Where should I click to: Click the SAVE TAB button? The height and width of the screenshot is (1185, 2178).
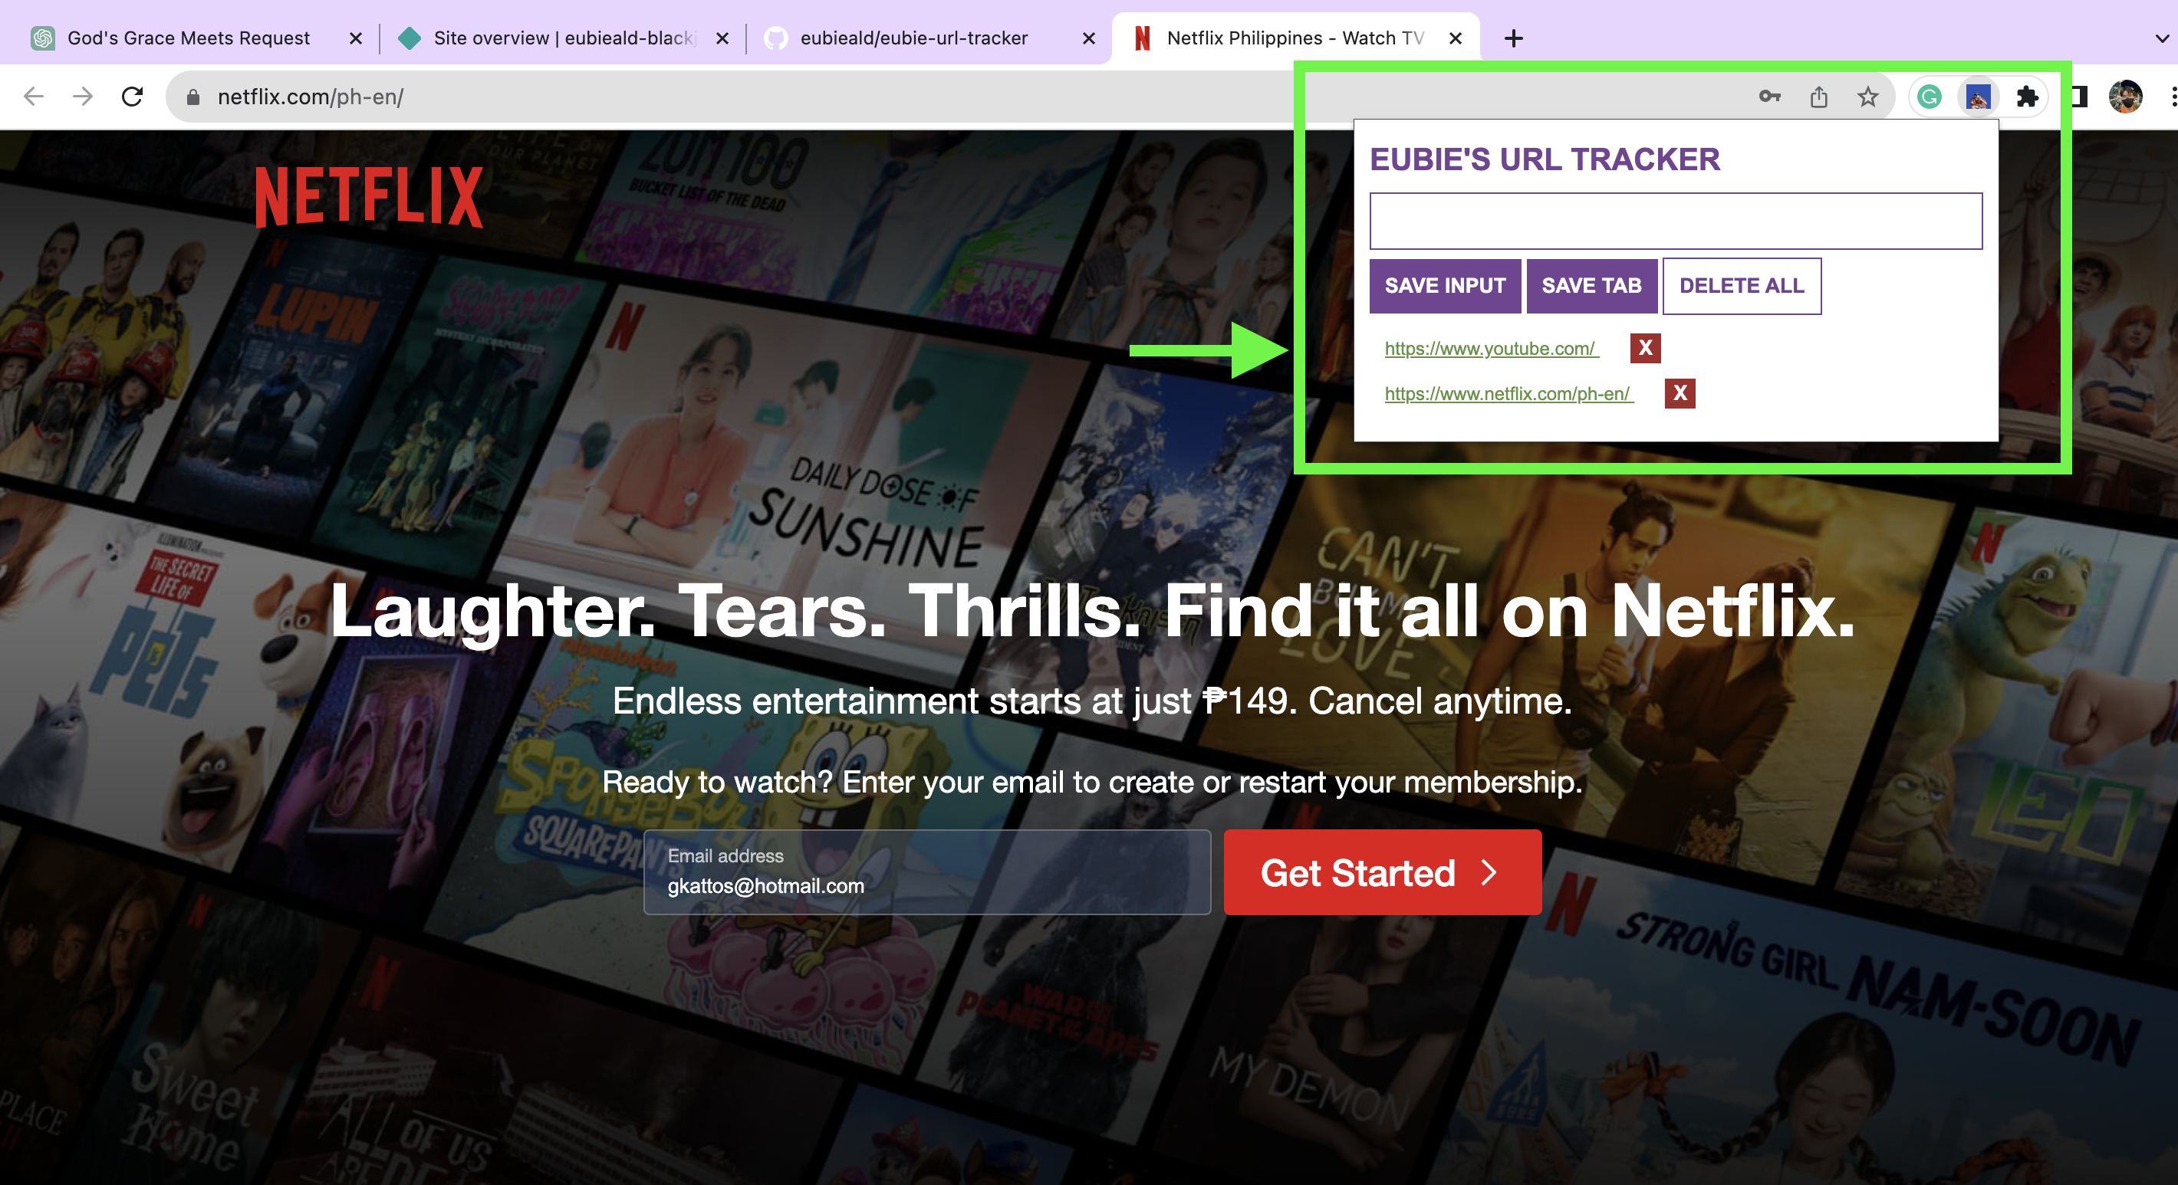tap(1591, 286)
